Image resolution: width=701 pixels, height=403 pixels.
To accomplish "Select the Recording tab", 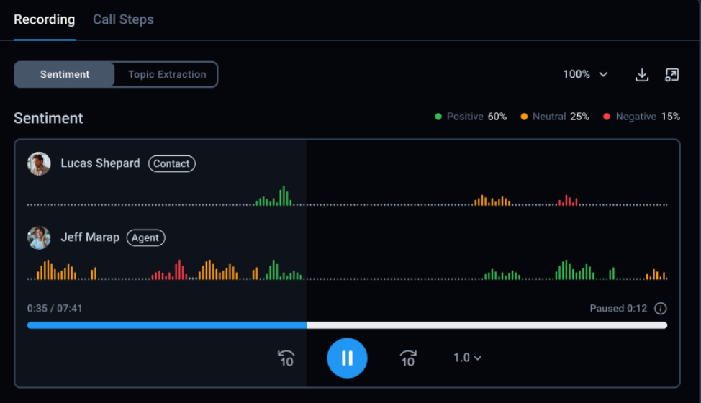I will click(44, 19).
